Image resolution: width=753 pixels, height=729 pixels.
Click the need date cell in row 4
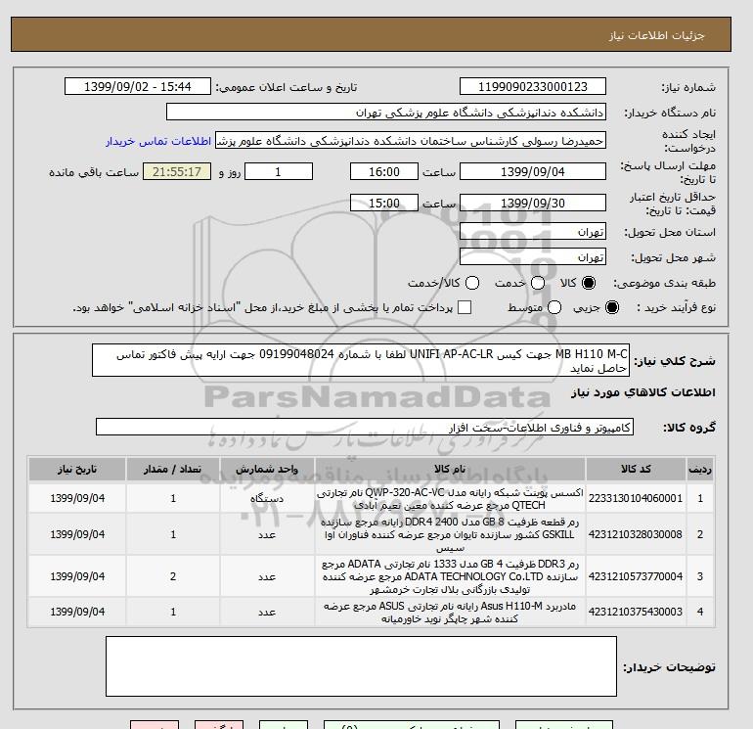pos(77,612)
